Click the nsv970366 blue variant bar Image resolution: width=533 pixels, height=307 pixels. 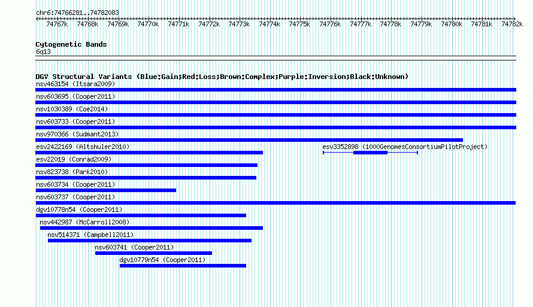[249, 140]
